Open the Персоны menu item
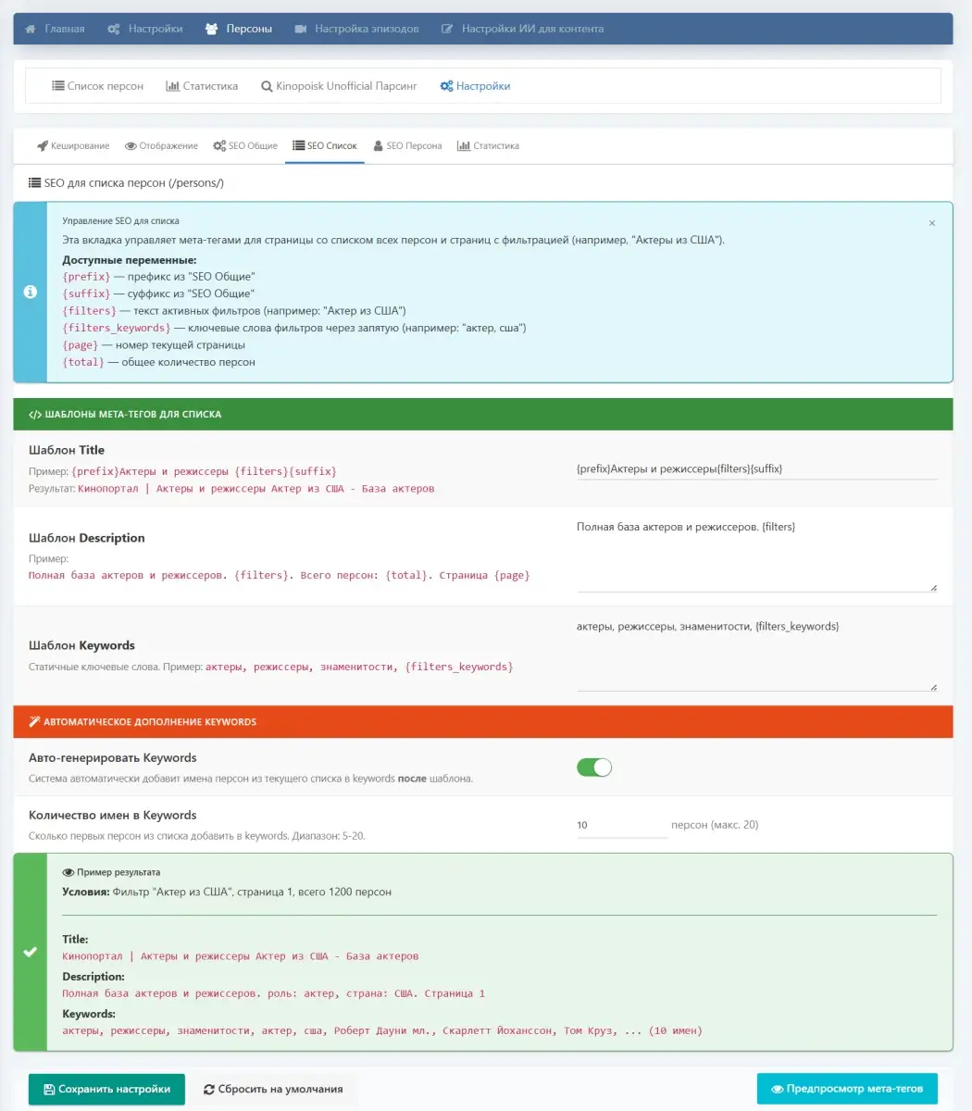Viewport: 972px width, 1111px height. 239,29
